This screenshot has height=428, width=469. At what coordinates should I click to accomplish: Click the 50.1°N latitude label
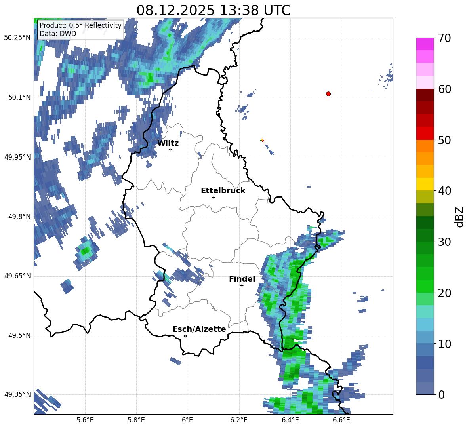19,97
